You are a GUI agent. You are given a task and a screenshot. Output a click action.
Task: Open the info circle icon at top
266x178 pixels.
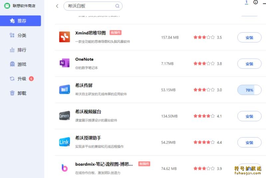(255, 2)
